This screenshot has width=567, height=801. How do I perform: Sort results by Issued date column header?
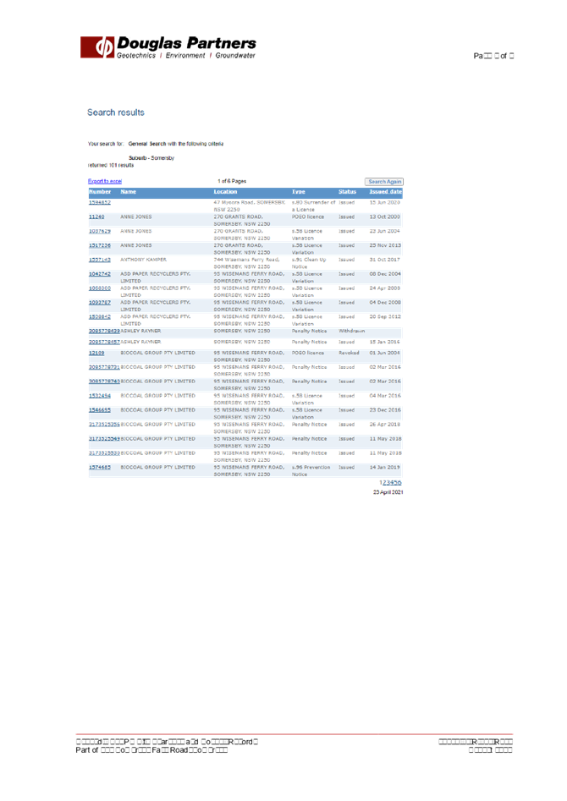click(386, 192)
